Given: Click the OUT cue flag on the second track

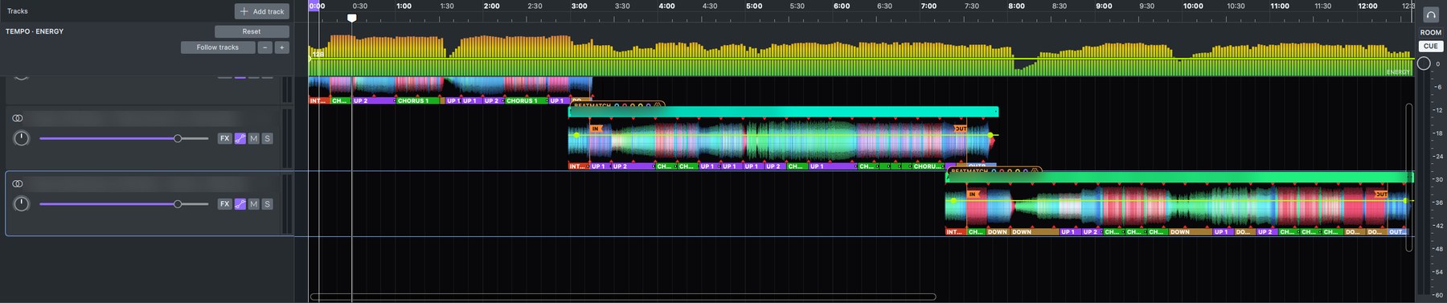Looking at the screenshot, I should (961, 129).
